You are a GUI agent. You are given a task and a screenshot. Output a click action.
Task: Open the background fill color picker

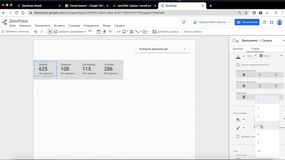pos(240,120)
